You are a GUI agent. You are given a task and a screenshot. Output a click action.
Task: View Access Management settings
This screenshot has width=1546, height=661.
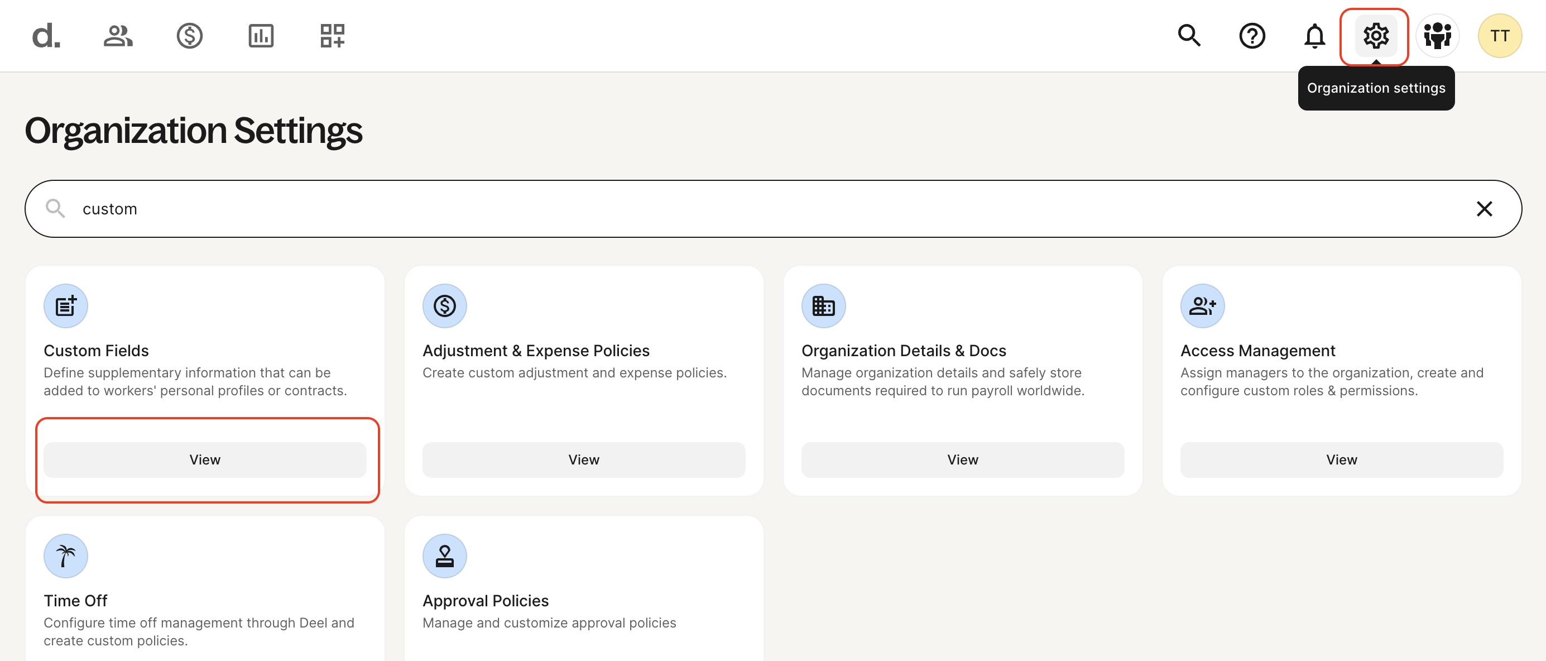1341,460
